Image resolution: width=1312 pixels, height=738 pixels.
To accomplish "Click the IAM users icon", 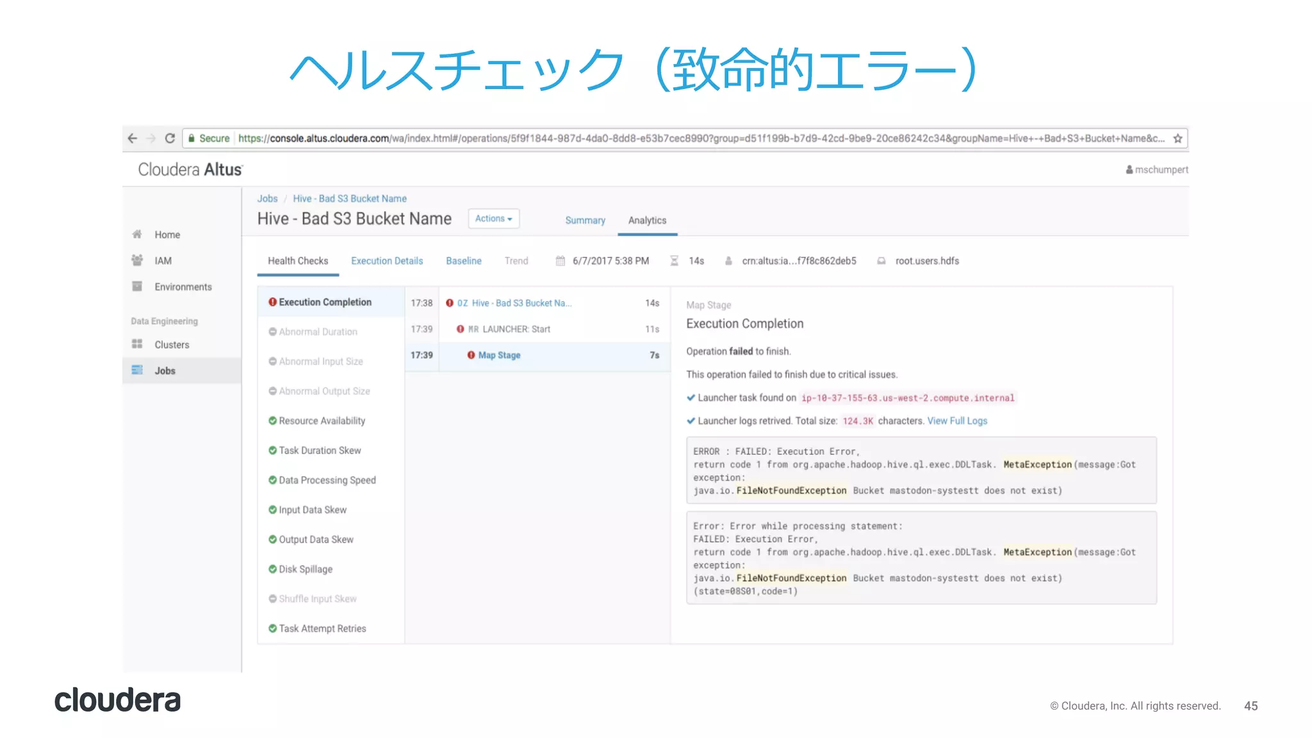I will pos(137,260).
